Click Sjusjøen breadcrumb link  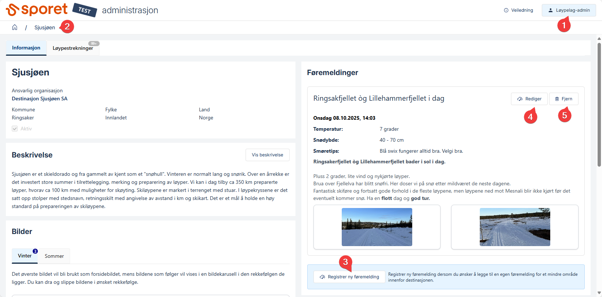pyautogui.click(x=45, y=27)
